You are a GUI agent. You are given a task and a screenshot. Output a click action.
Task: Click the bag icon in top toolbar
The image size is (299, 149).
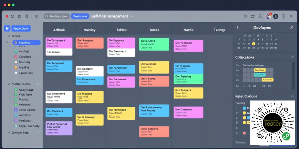pyautogui.click(x=19, y=16)
